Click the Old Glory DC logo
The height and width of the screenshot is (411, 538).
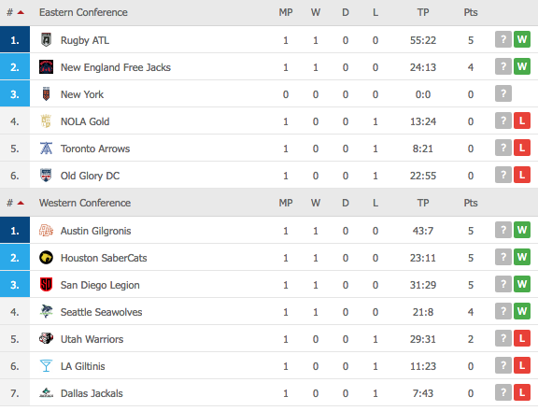(x=46, y=176)
